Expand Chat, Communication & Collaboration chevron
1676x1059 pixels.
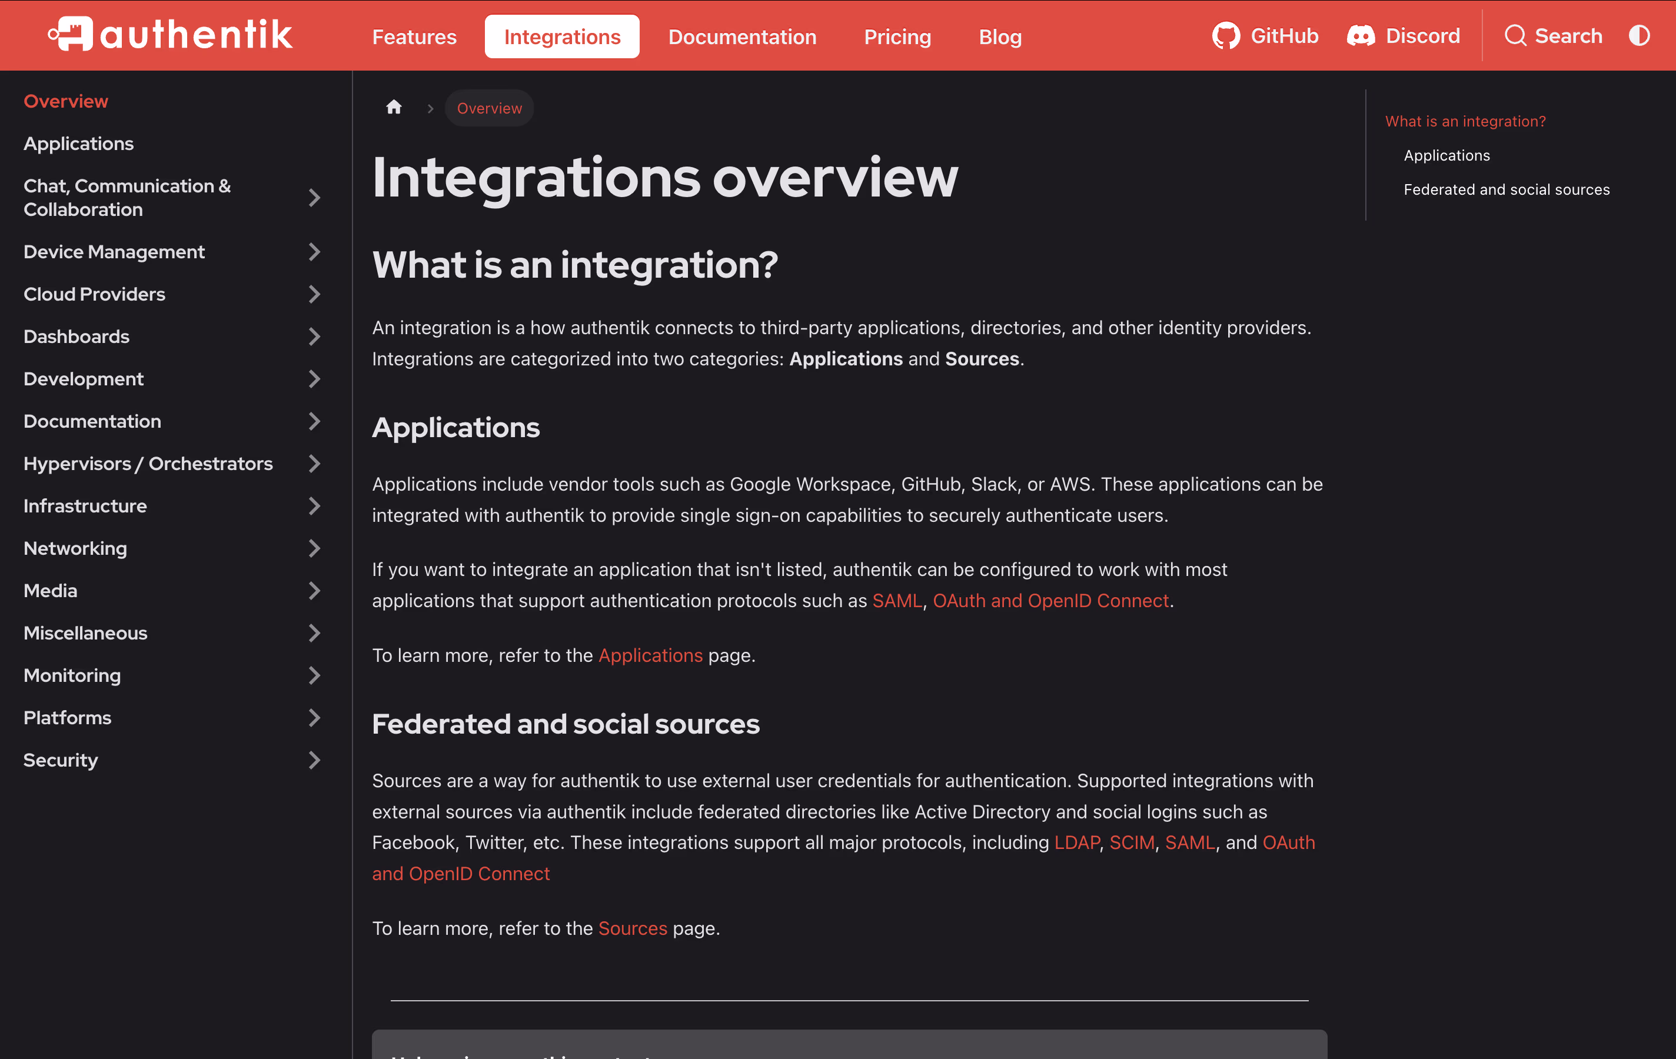(315, 198)
